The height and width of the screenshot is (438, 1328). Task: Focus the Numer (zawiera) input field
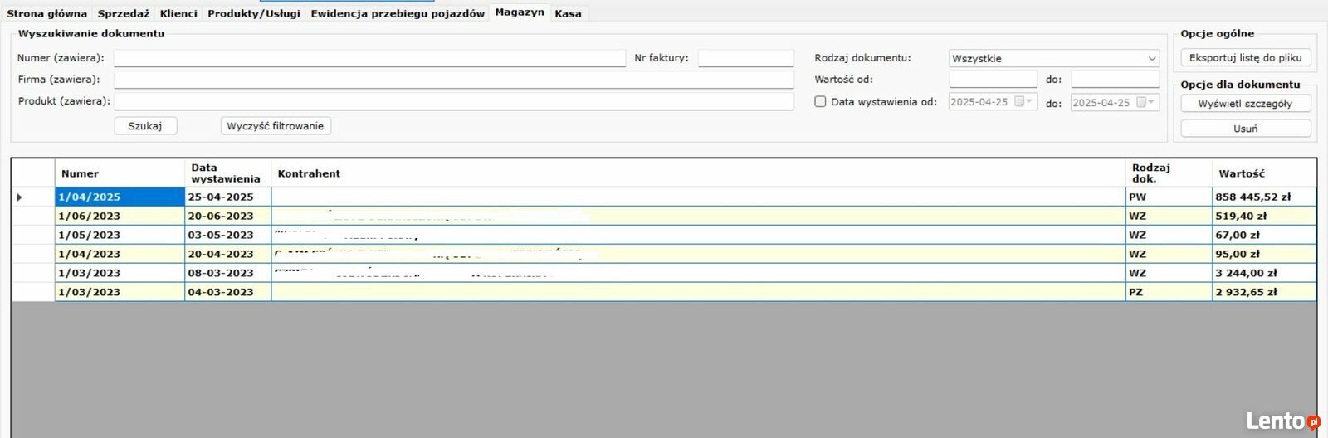click(369, 58)
